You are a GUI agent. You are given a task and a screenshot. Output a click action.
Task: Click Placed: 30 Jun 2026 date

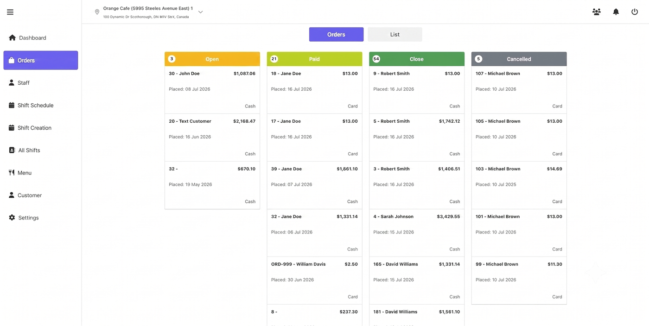pyautogui.click(x=293, y=280)
